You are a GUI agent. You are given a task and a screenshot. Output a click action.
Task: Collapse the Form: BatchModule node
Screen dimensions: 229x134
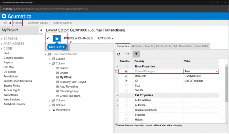point(46,54)
